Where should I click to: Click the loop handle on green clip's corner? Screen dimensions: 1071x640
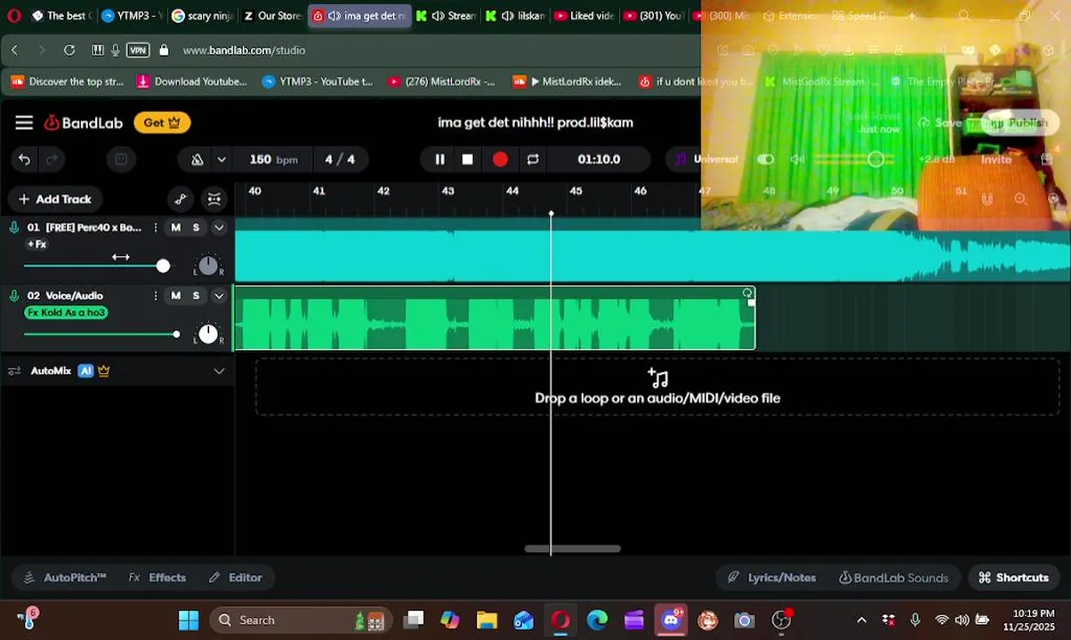pos(747,292)
